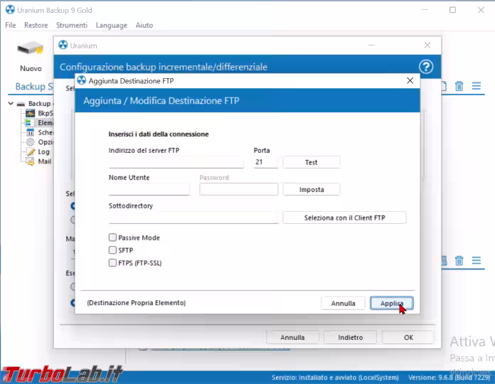
Task: Click the Versione 9.6.8 status text
Action: [x=449, y=378]
